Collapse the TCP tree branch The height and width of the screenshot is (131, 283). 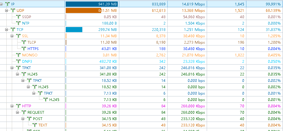(x=6, y=29)
